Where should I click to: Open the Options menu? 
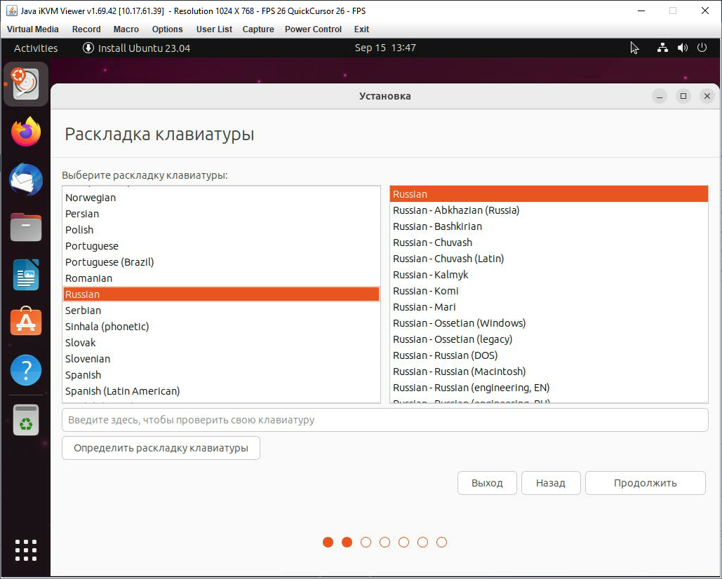[167, 29]
